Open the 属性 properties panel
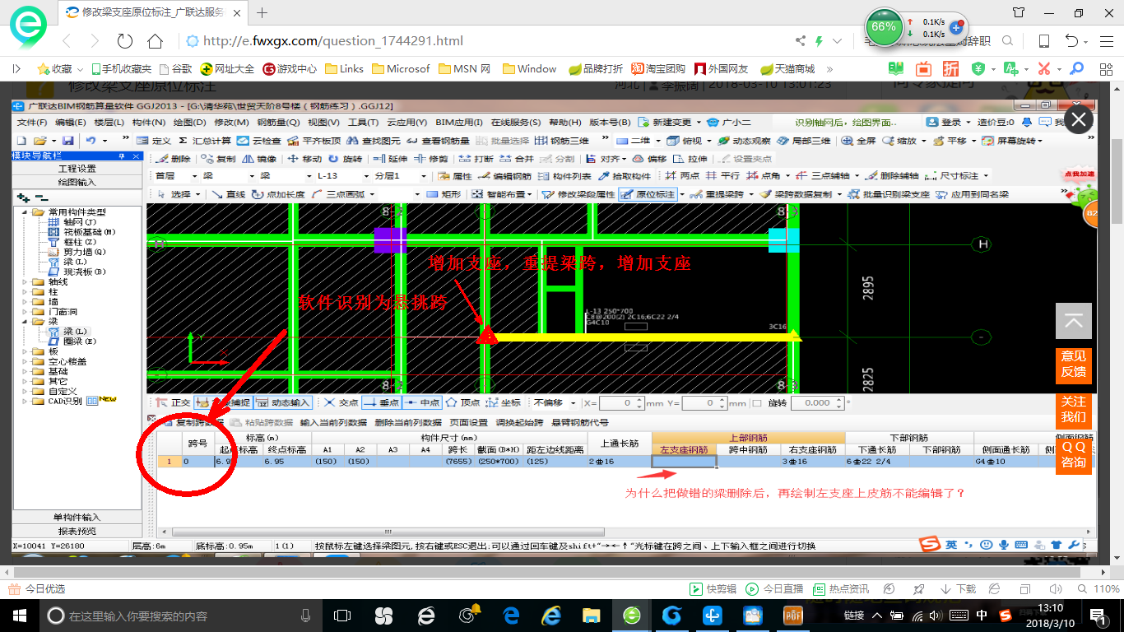This screenshot has width=1124, height=632. point(454,176)
